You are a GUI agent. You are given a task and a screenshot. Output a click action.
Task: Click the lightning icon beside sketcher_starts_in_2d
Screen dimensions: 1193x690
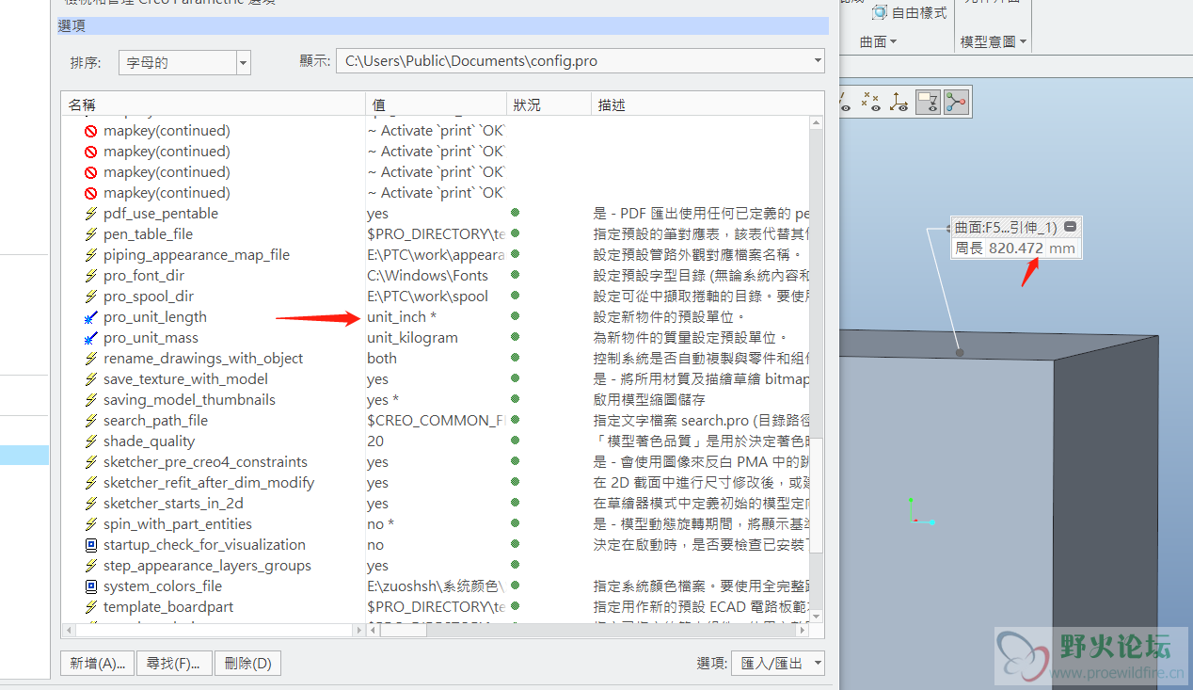(91, 504)
